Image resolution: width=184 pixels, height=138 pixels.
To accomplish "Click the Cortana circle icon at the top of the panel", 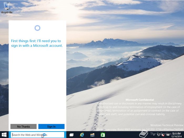I will pos(37,28).
